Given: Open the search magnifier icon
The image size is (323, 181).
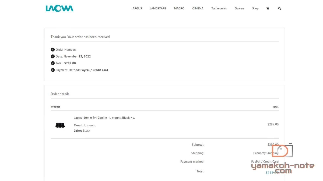Looking at the screenshot, I should (279, 9).
